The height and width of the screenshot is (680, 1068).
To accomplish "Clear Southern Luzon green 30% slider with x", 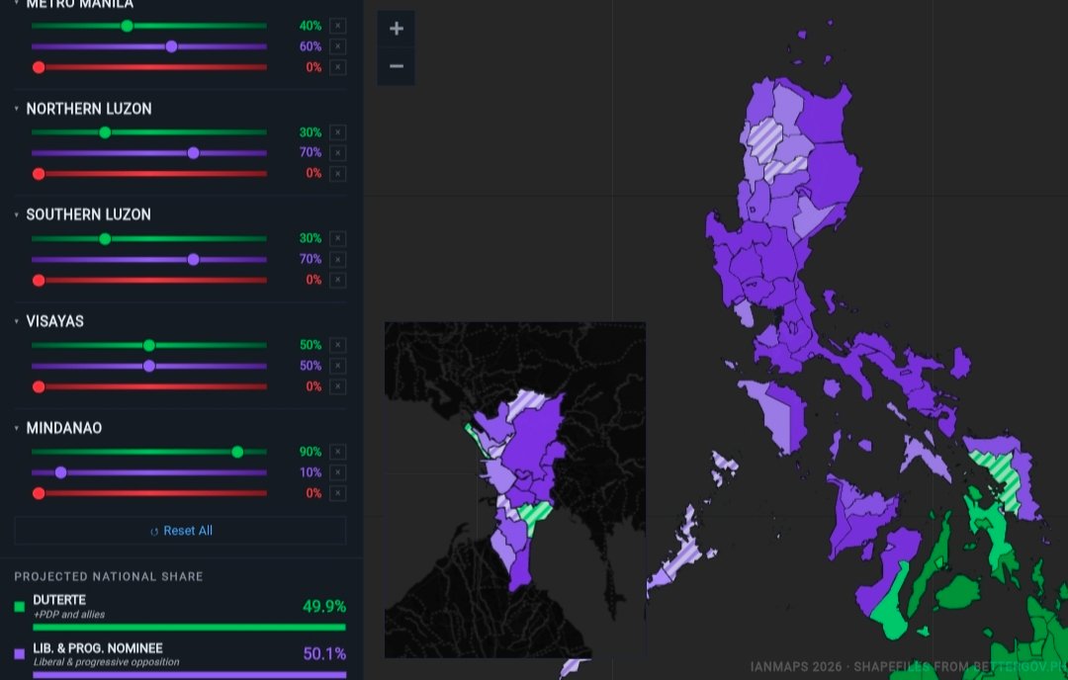I will (x=338, y=238).
